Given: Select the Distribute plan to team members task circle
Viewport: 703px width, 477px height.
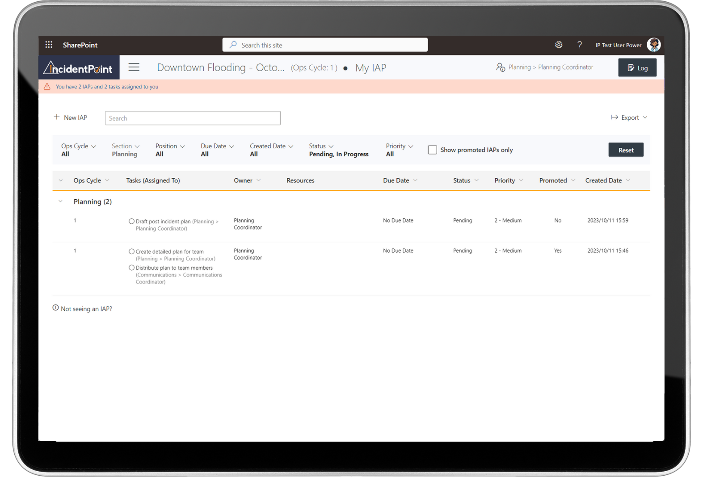Looking at the screenshot, I should click(x=131, y=268).
